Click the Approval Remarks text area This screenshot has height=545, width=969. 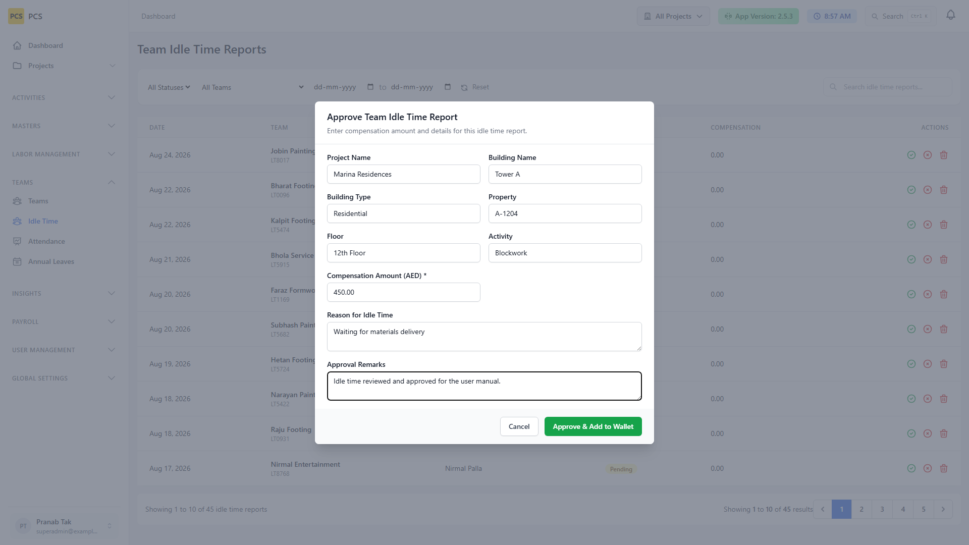coord(484,386)
